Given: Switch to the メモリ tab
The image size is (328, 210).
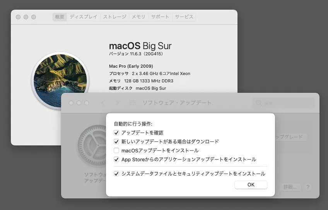Looking at the screenshot, I should [138, 17].
